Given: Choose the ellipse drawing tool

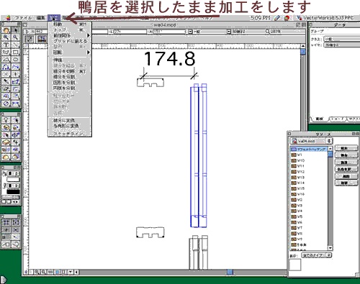Looking at the screenshot, I should 16,60.
